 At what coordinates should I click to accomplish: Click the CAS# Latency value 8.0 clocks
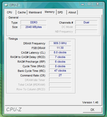pyautogui.click(x=60, y=52)
